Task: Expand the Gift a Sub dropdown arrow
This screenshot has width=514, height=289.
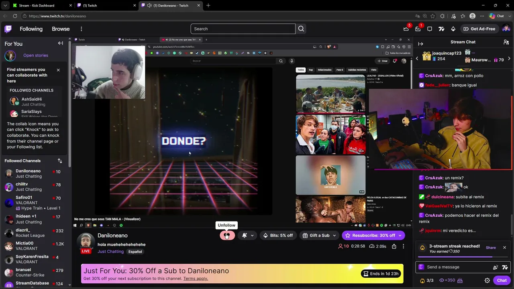Action: [334, 236]
